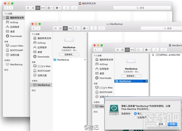Viewport: 182px width, 131px height.
Task: Choose 客人 radio button in dialog
Action: (135, 113)
